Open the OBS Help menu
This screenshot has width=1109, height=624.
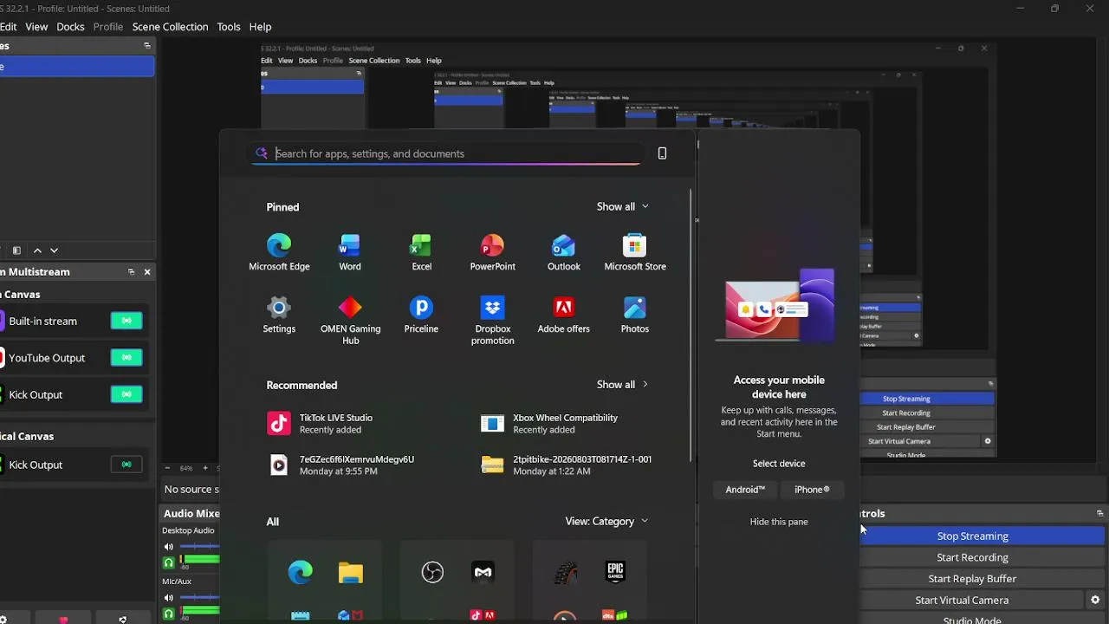260,27
